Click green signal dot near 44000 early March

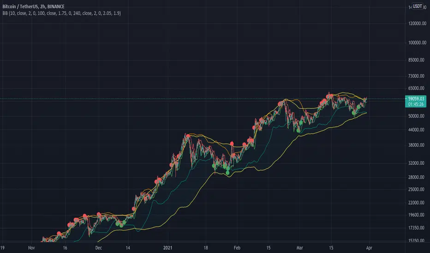299,131
